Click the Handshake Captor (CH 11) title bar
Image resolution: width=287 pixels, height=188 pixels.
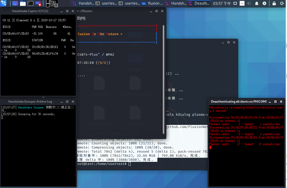pyautogui.click(x=30, y=11)
